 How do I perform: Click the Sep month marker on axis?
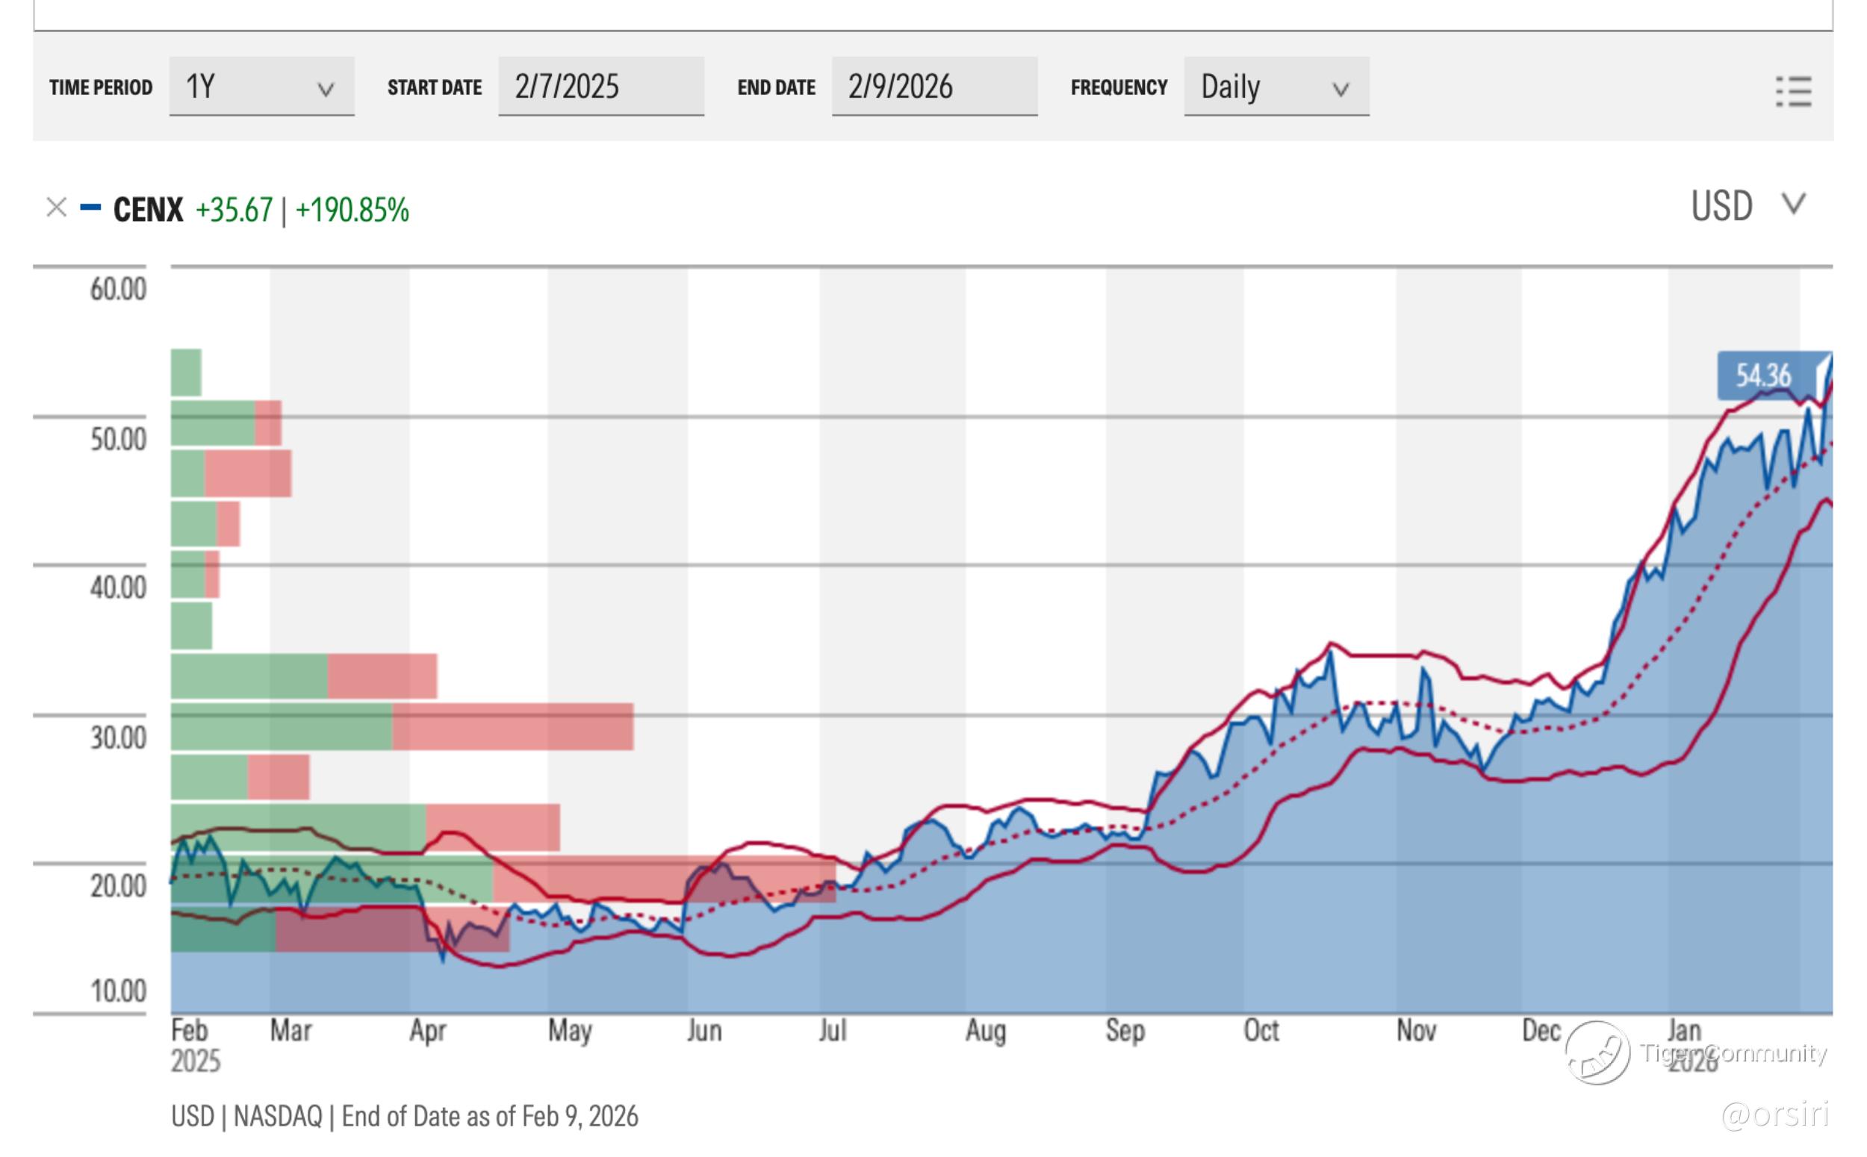coord(1125,1031)
